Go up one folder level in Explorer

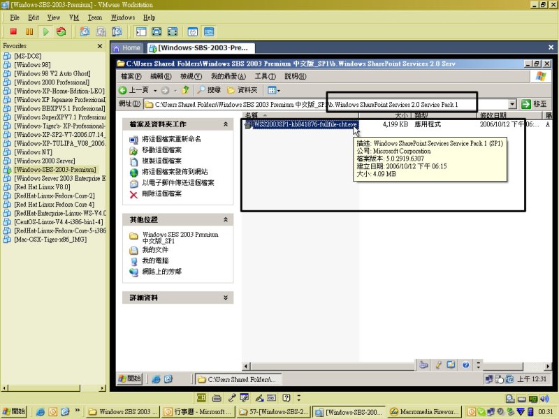pos(185,90)
